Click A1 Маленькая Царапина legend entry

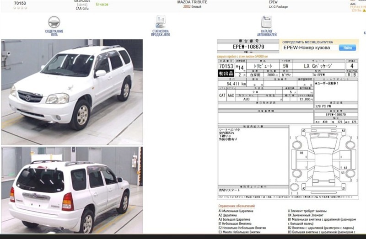pos(236,211)
